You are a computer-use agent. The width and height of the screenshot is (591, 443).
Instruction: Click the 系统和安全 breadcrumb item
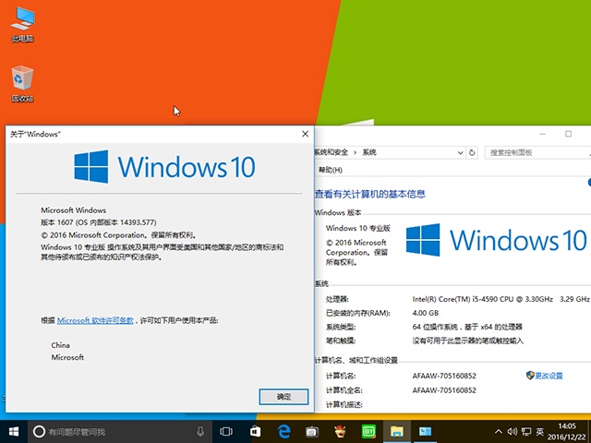333,152
